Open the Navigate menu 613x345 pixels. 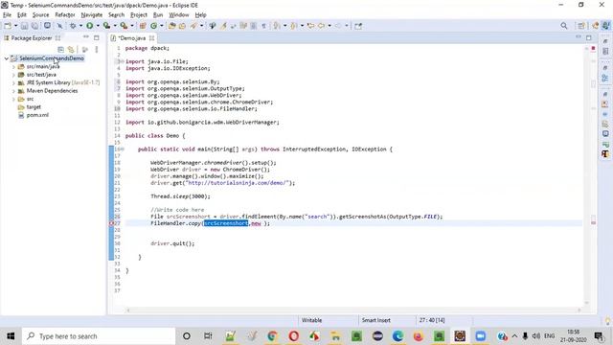[x=92, y=15]
